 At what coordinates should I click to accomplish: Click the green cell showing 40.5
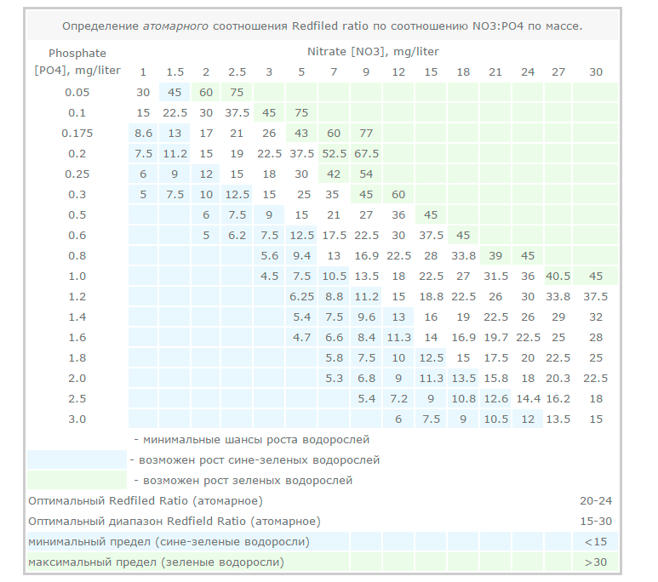tap(558, 276)
